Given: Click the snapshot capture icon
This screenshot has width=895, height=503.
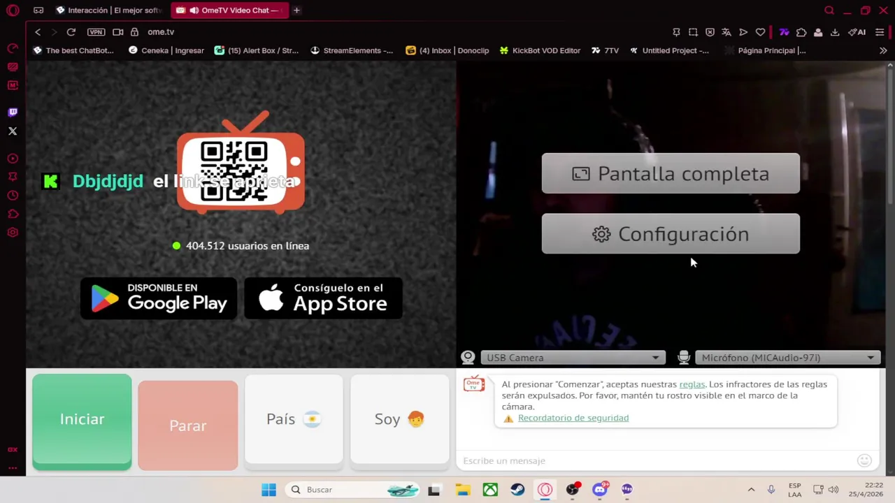Looking at the screenshot, I should click(x=693, y=32).
